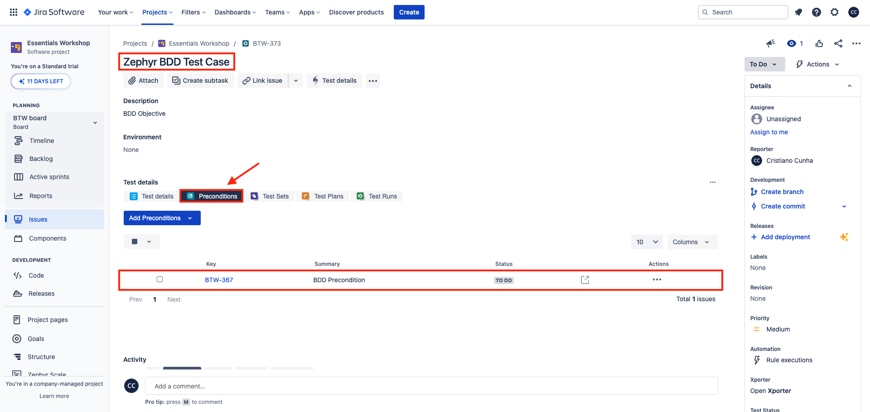This screenshot has height=412, width=870.
Task: Click the Jira Software logo
Action: coord(54,12)
